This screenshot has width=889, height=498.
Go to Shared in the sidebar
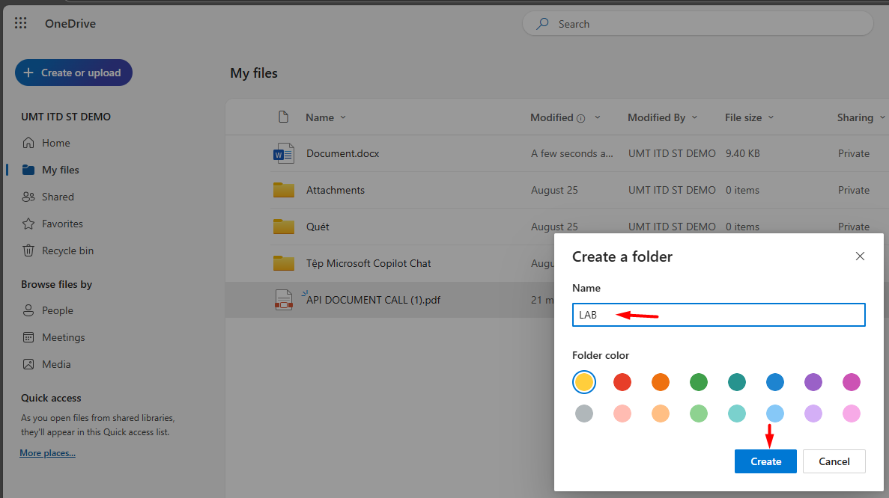coord(58,197)
